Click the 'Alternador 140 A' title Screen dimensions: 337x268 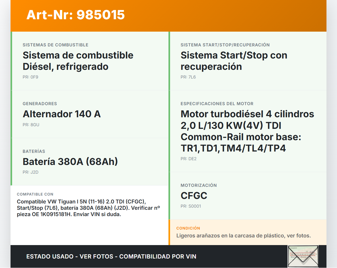point(62,114)
